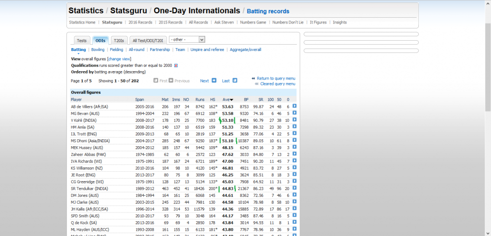
Task: Open the Bowling records section
Action: pyautogui.click(x=98, y=50)
